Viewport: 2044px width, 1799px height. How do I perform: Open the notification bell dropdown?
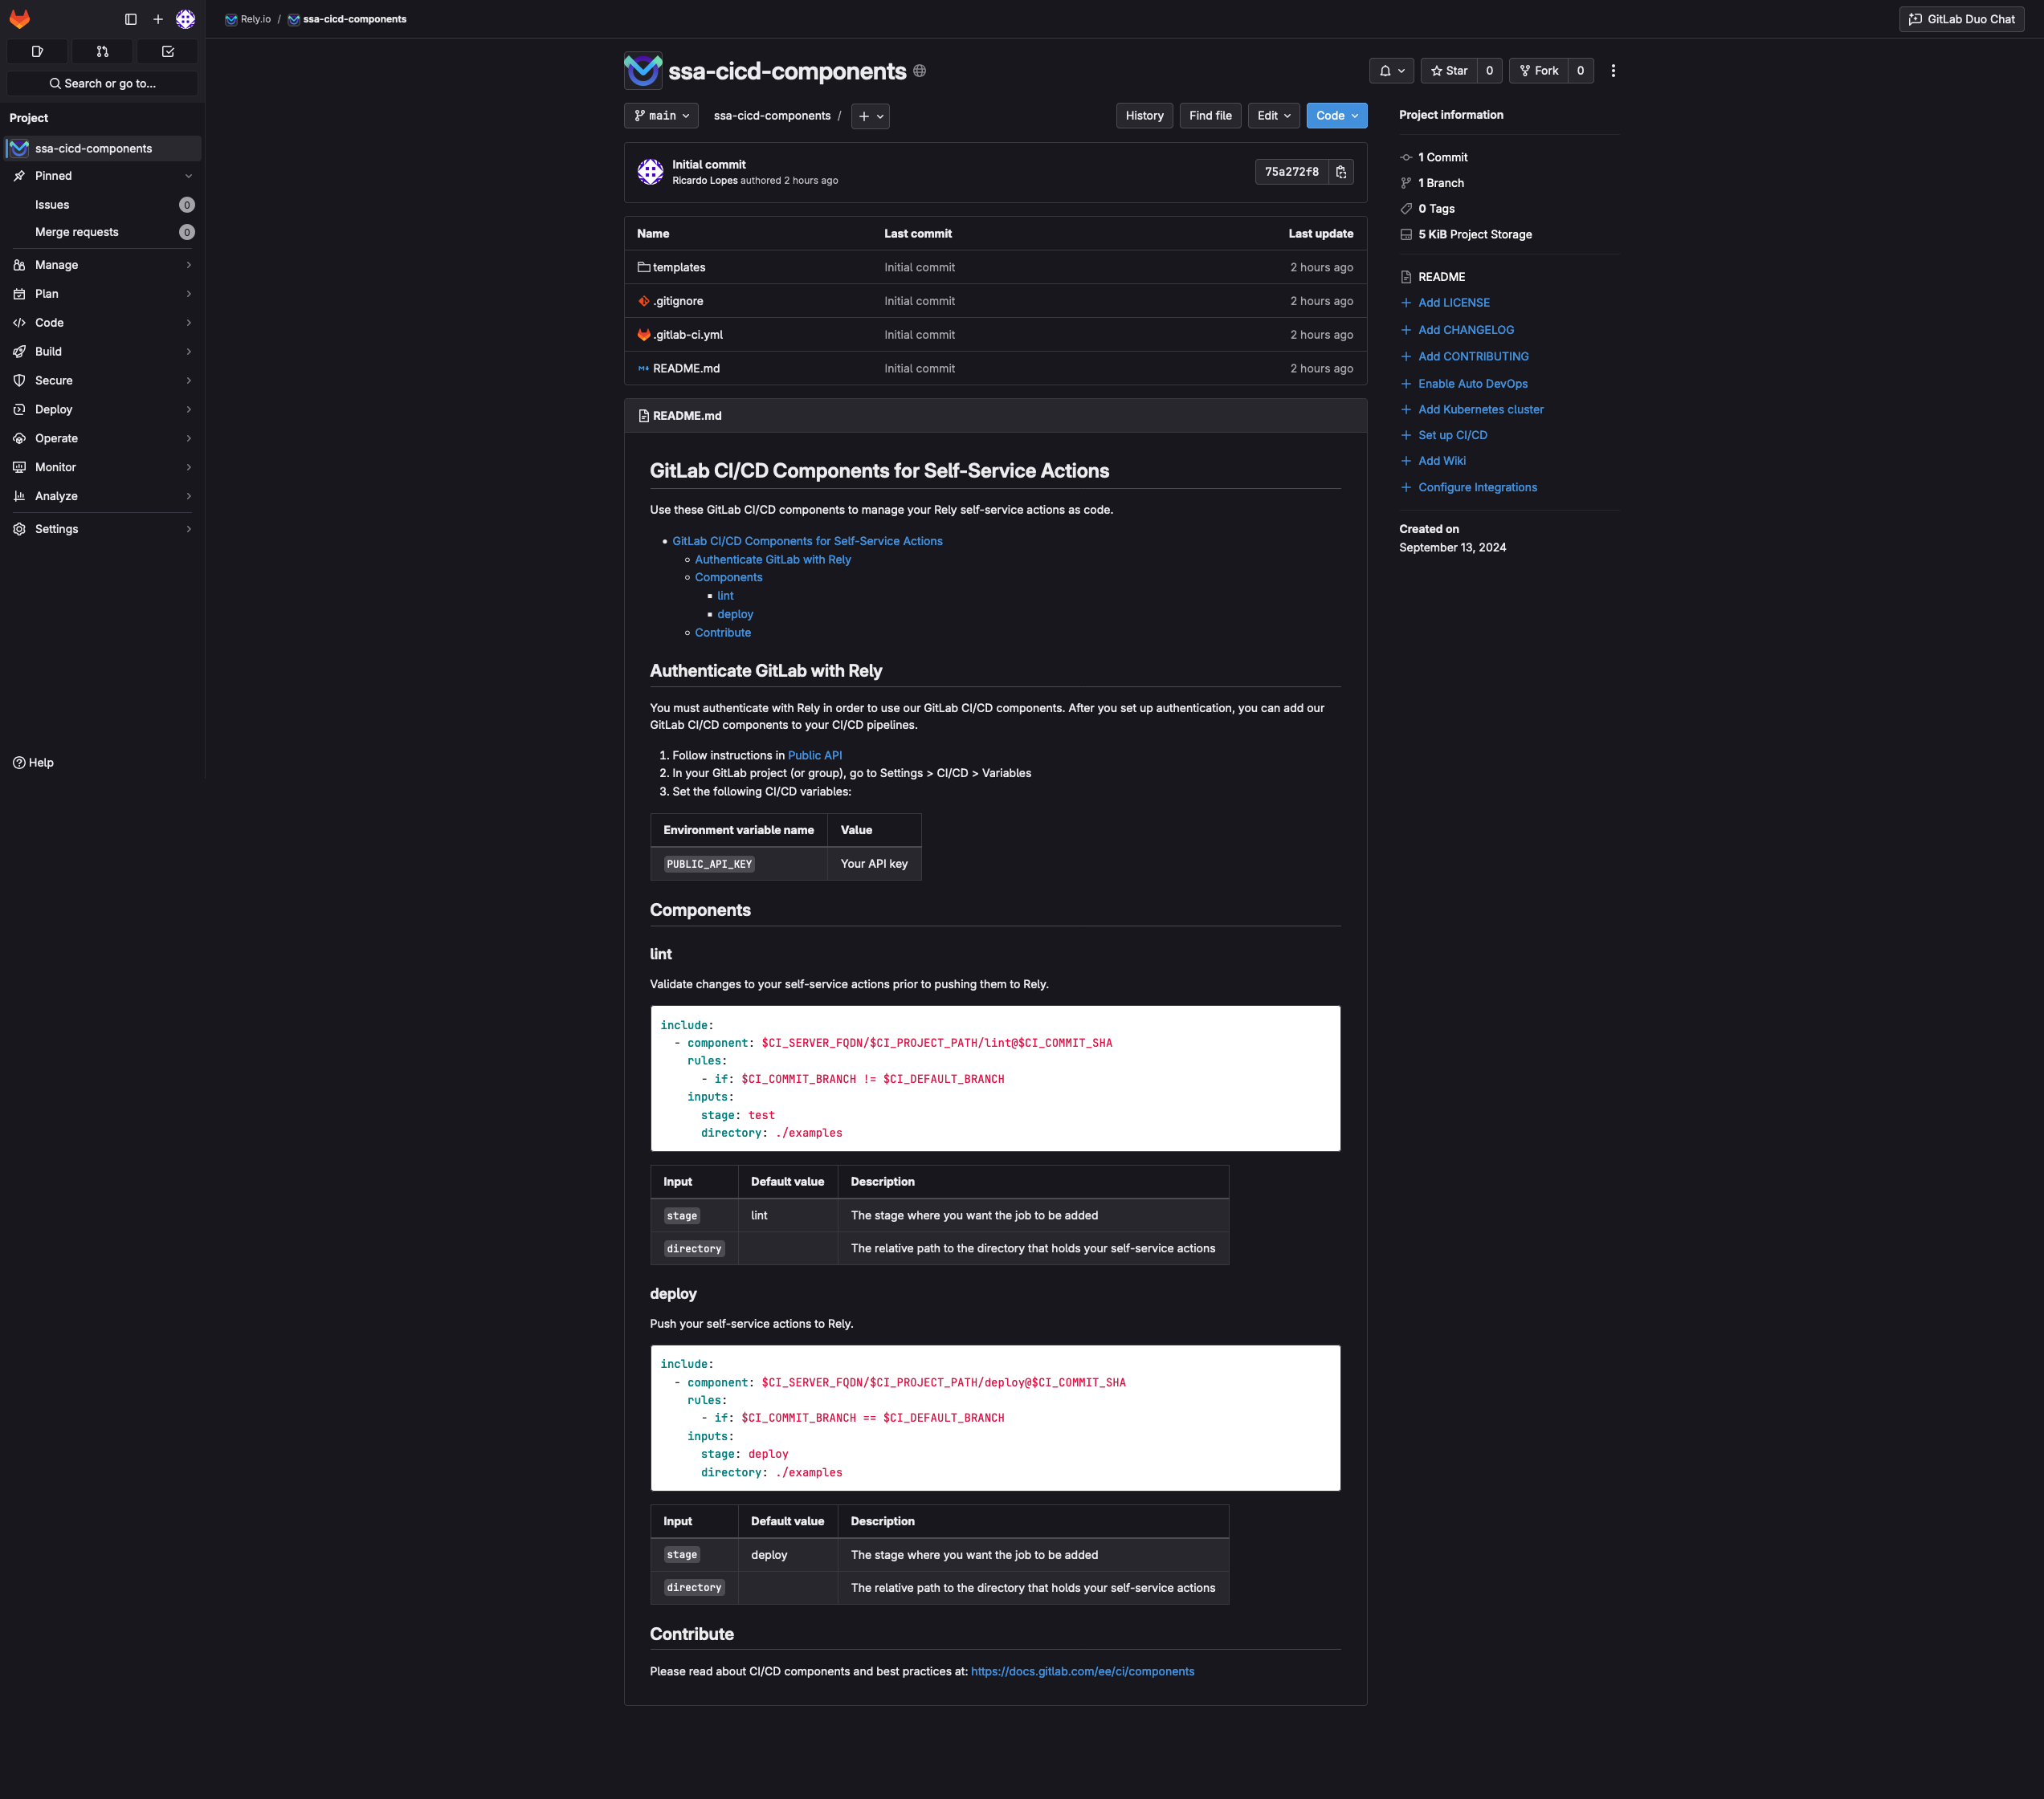point(1391,71)
